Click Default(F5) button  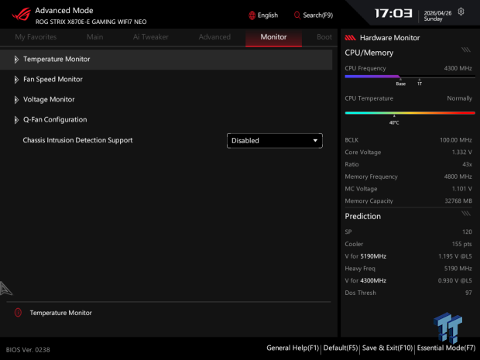[x=341, y=348]
